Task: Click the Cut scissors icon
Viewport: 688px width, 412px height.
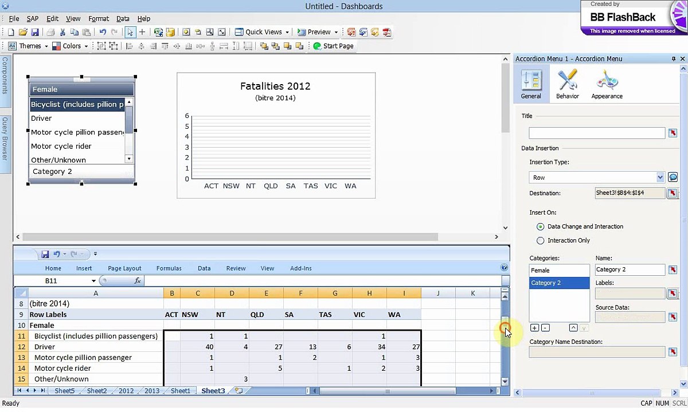Action: (62, 32)
